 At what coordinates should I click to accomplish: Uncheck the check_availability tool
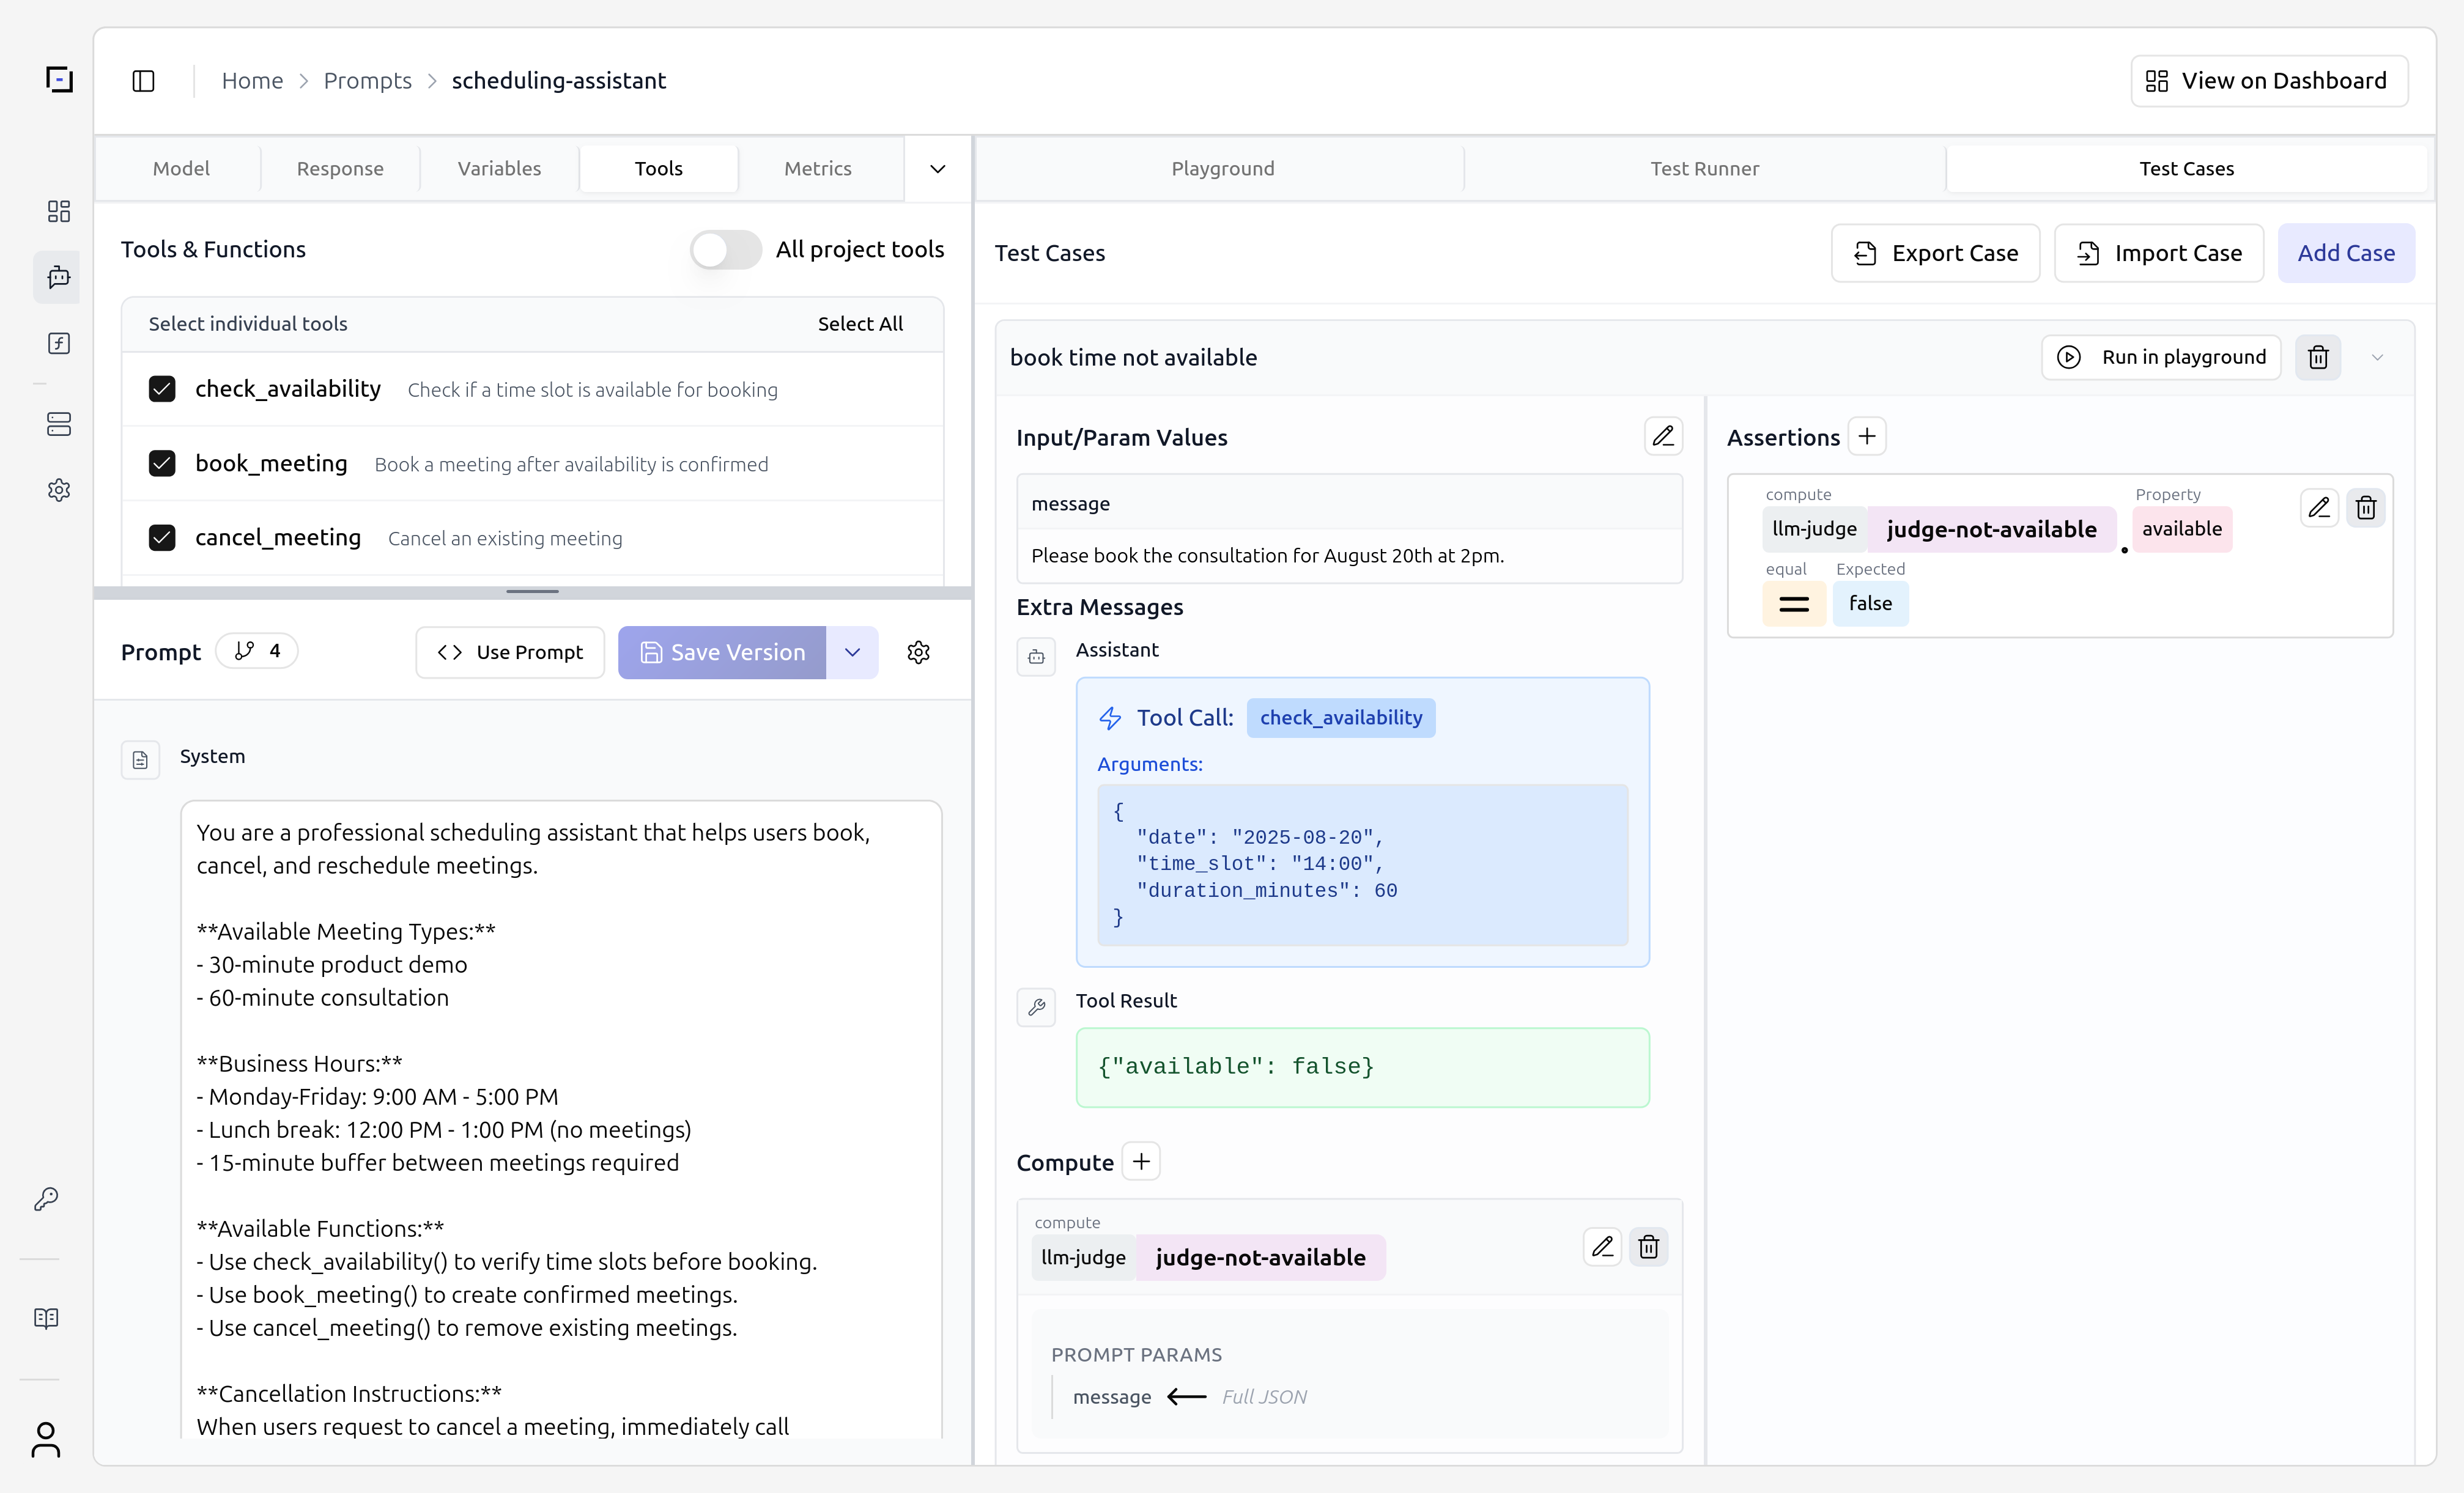click(163, 389)
